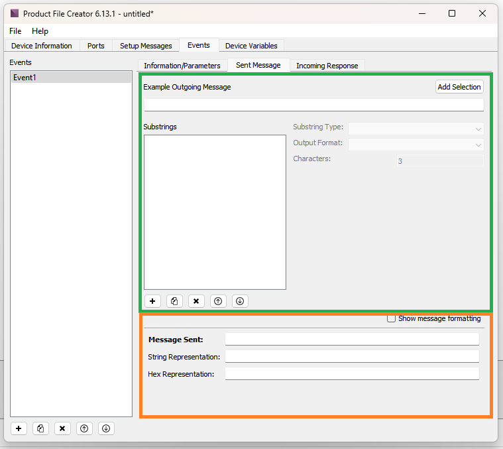This screenshot has height=449, width=503.
Task: Click the Hex Representation field
Action: coord(351,374)
